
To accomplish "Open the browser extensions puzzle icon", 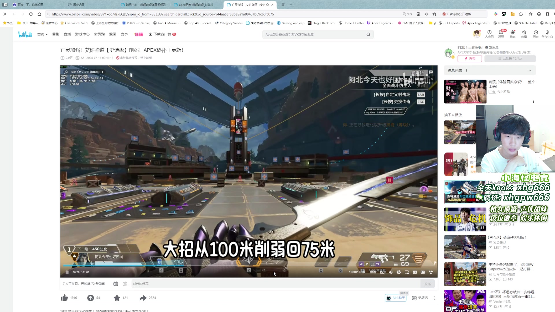I will [x=521, y=14].
